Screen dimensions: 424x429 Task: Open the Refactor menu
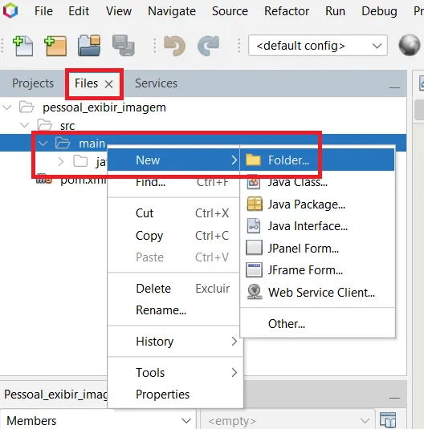pos(287,11)
